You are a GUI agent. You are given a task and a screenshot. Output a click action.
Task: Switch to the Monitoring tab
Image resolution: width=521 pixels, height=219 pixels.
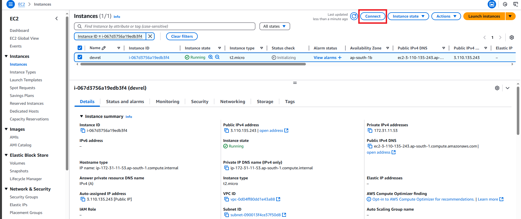click(168, 102)
